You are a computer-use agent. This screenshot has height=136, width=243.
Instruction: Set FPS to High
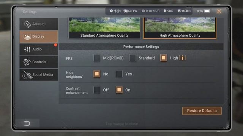pyautogui.click(x=164, y=58)
